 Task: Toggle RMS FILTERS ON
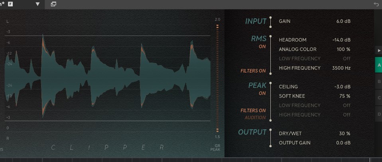pyautogui.click(x=253, y=71)
